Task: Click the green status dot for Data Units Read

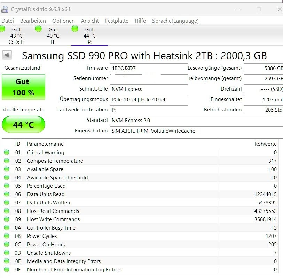Action: tap(7, 194)
